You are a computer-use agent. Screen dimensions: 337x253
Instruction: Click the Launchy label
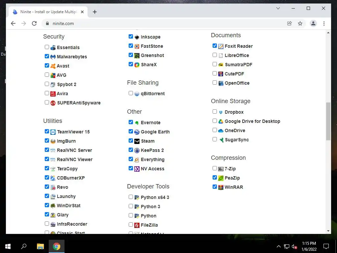point(66,196)
